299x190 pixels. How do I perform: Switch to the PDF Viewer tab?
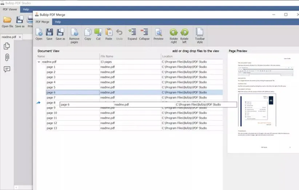click(10, 9)
